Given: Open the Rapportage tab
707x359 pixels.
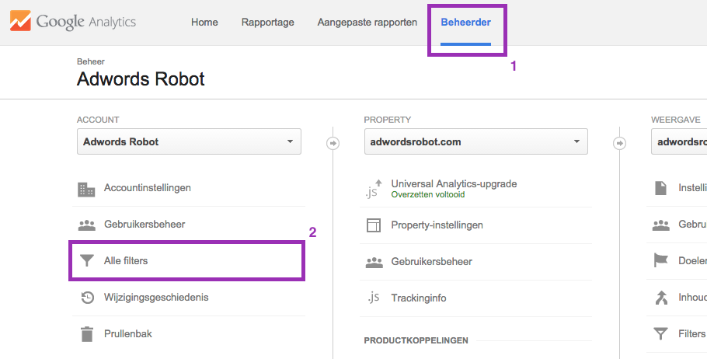Looking at the screenshot, I should click(x=267, y=23).
